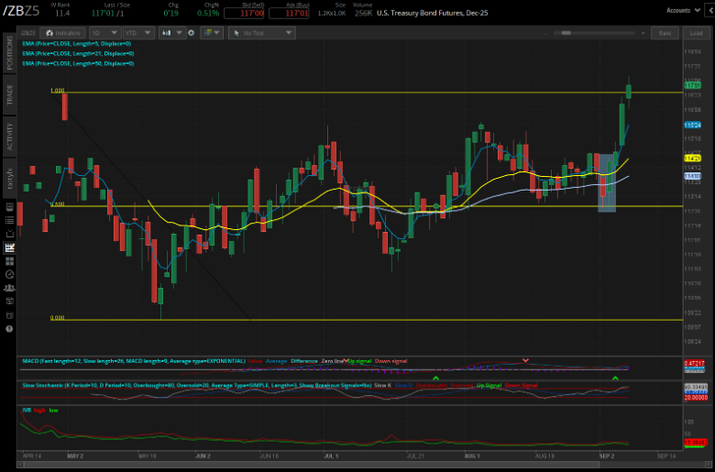Click the U.S. Treasury Bond Futures description
715x472 pixels.
pos(433,13)
